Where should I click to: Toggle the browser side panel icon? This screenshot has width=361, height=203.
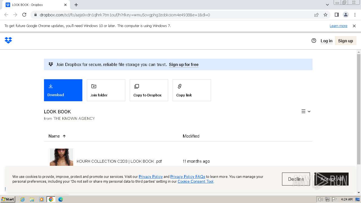(x=336, y=15)
